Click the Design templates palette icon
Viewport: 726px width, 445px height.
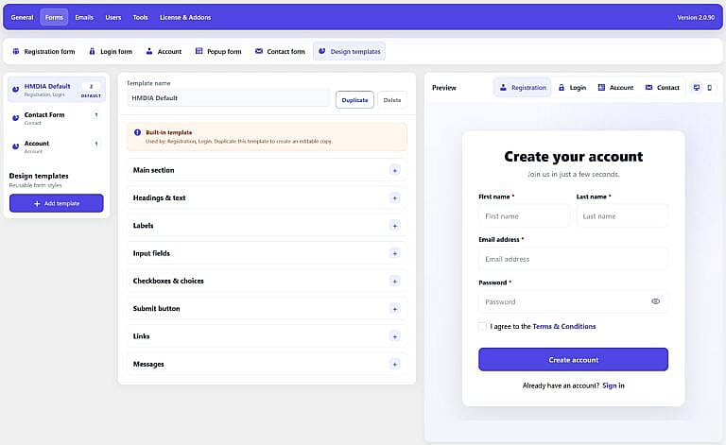[x=321, y=51]
